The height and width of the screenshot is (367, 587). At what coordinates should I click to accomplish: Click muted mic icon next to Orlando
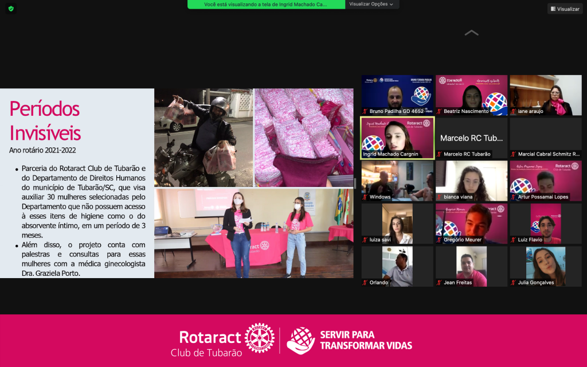[x=365, y=283]
